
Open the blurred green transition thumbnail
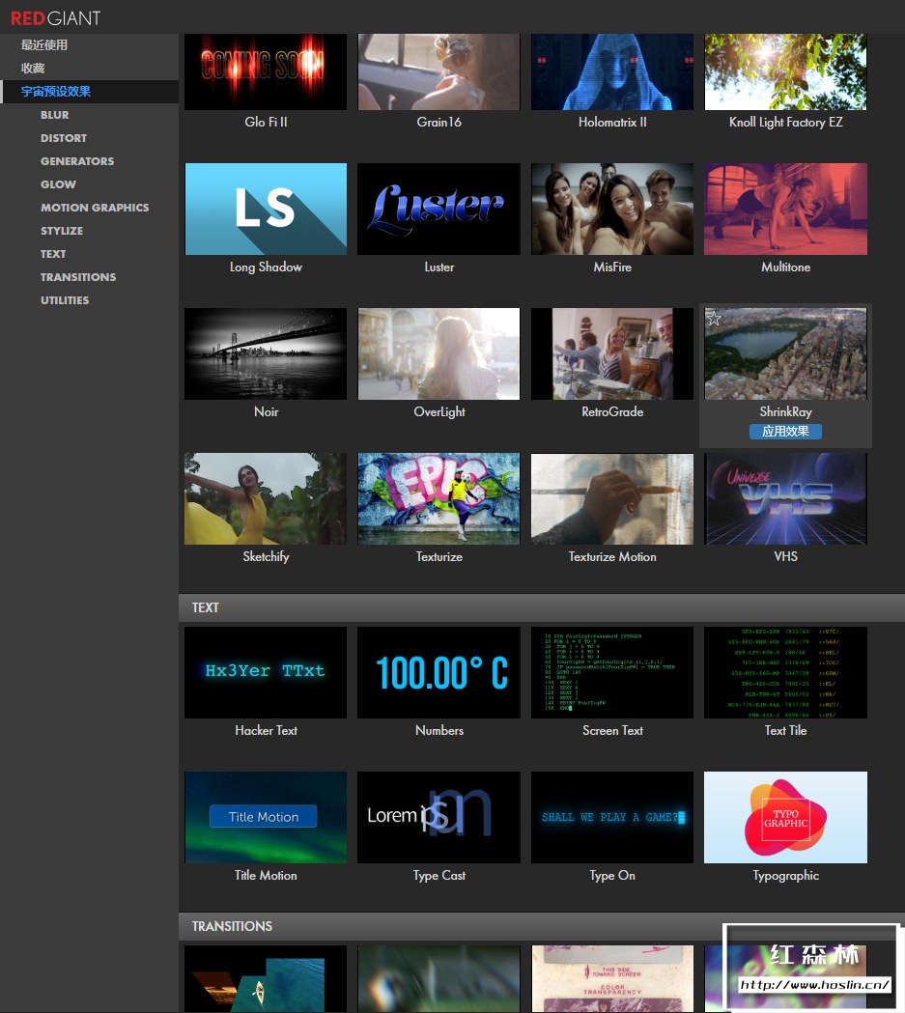(x=438, y=979)
